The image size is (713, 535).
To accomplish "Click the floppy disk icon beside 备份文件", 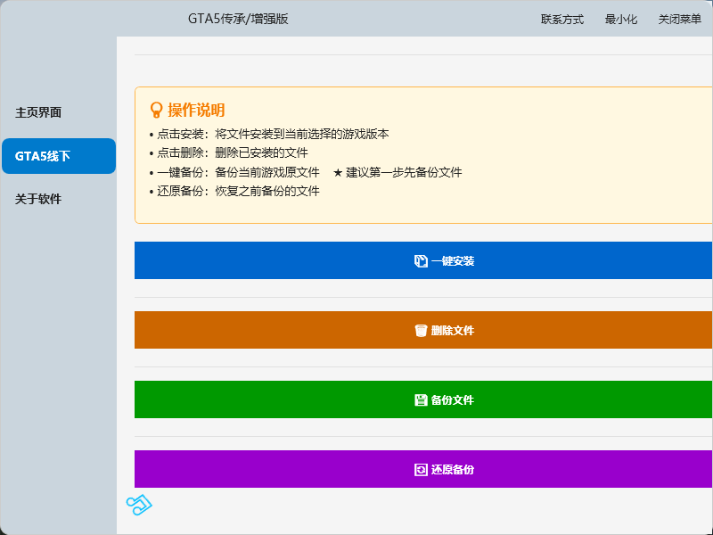I will coord(421,399).
